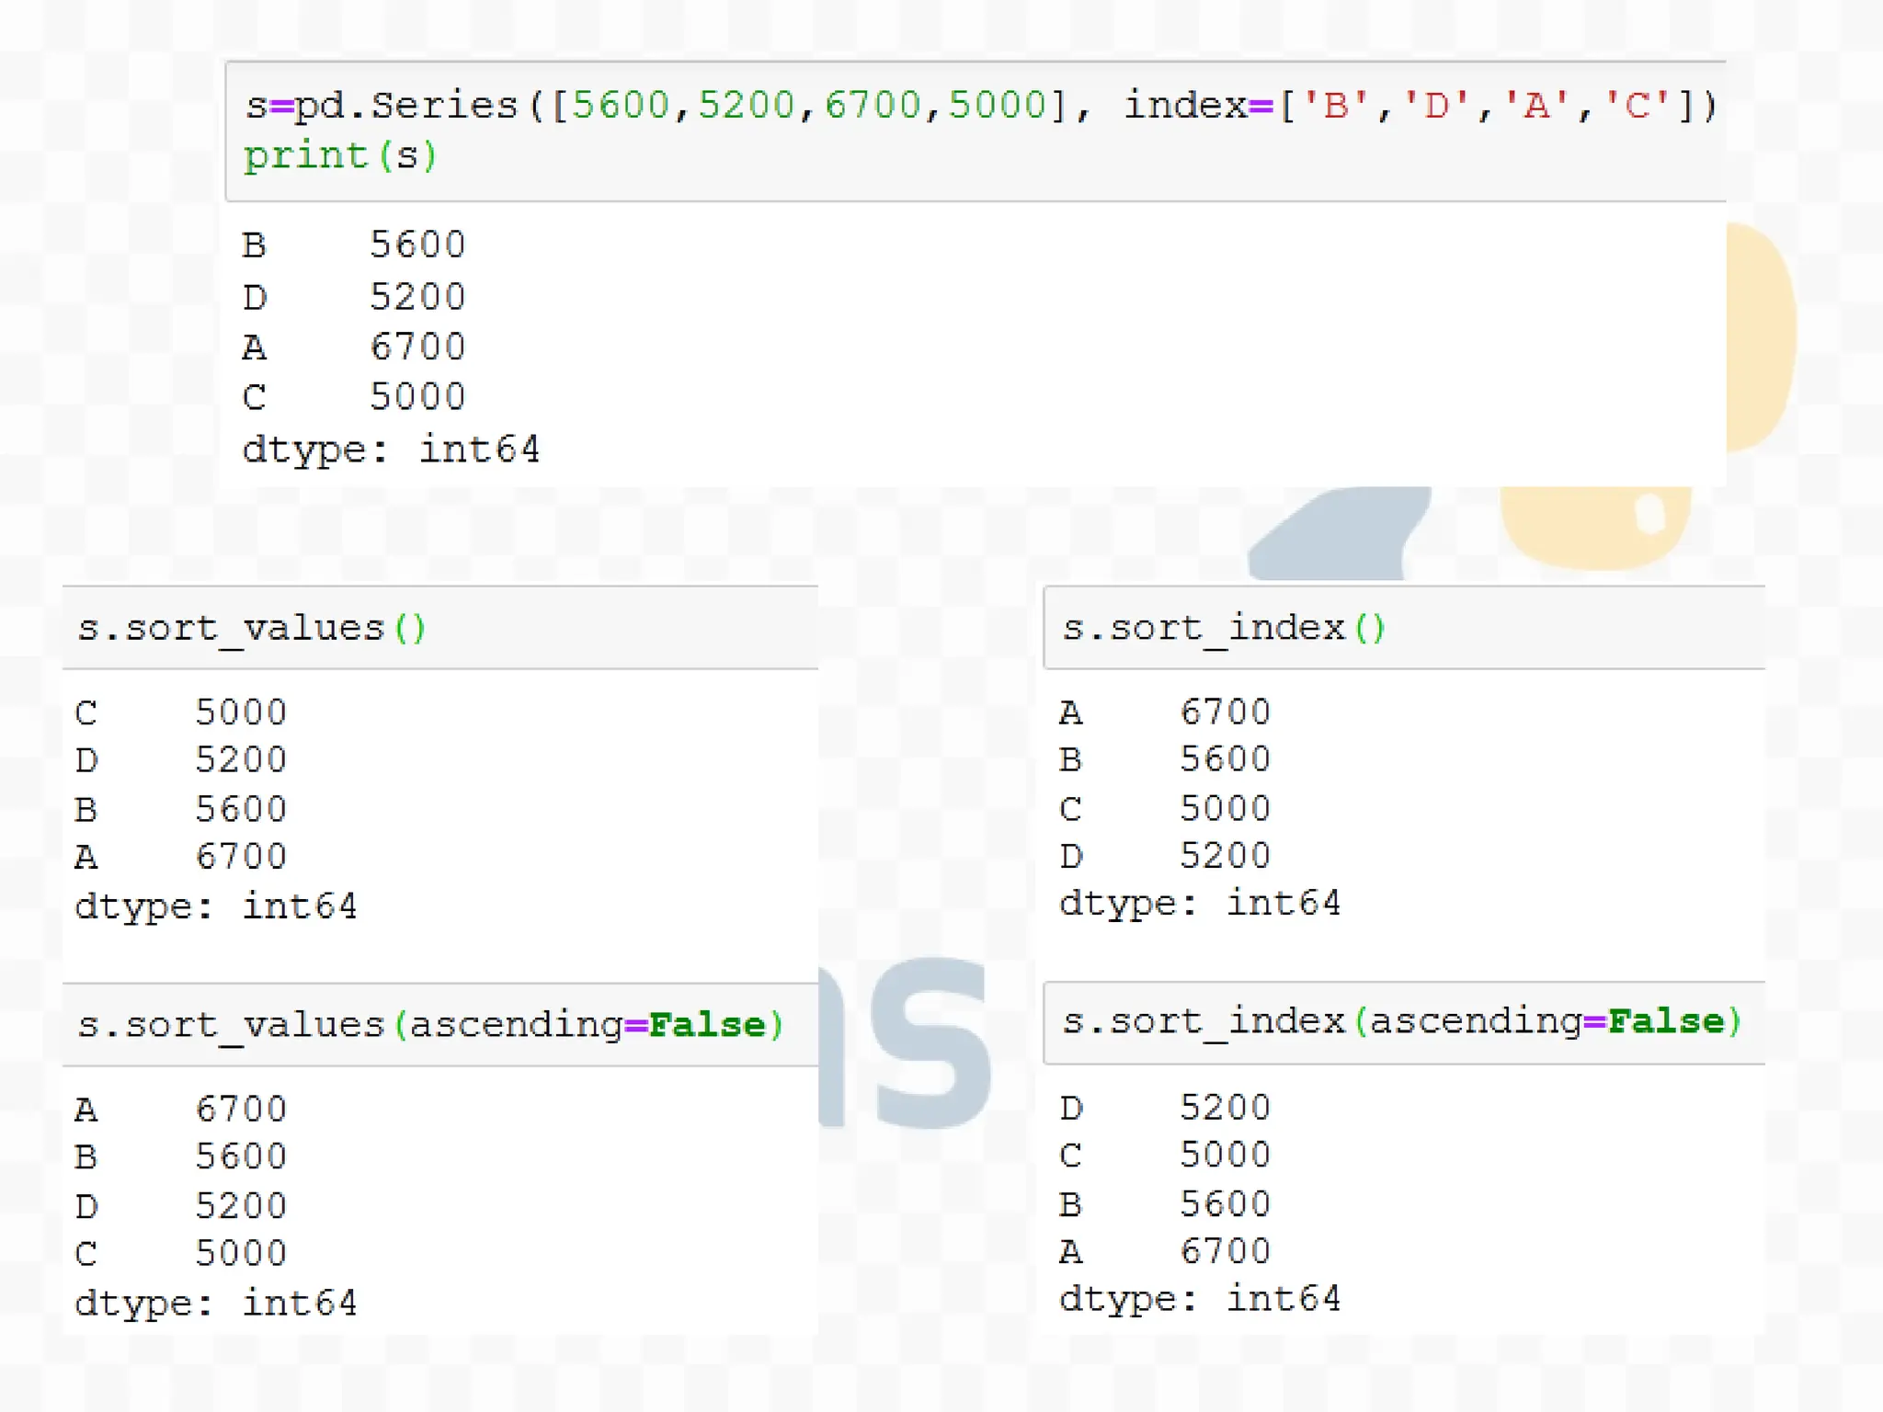Click 'A 6700' first row of descending sort_values output
The image size is (1883, 1412).
[x=181, y=1110]
